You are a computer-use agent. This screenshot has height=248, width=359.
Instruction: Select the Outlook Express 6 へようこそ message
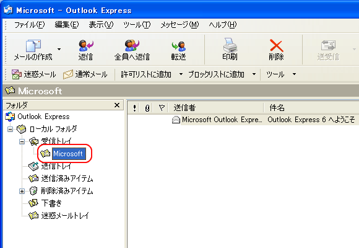[x=264, y=120]
